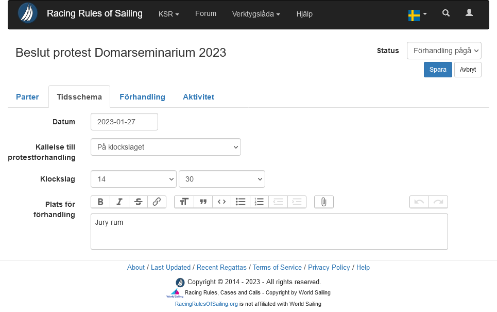The height and width of the screenshot is (312, 497).
Task: Click the heading text size icon
Action: click(184, 202)
